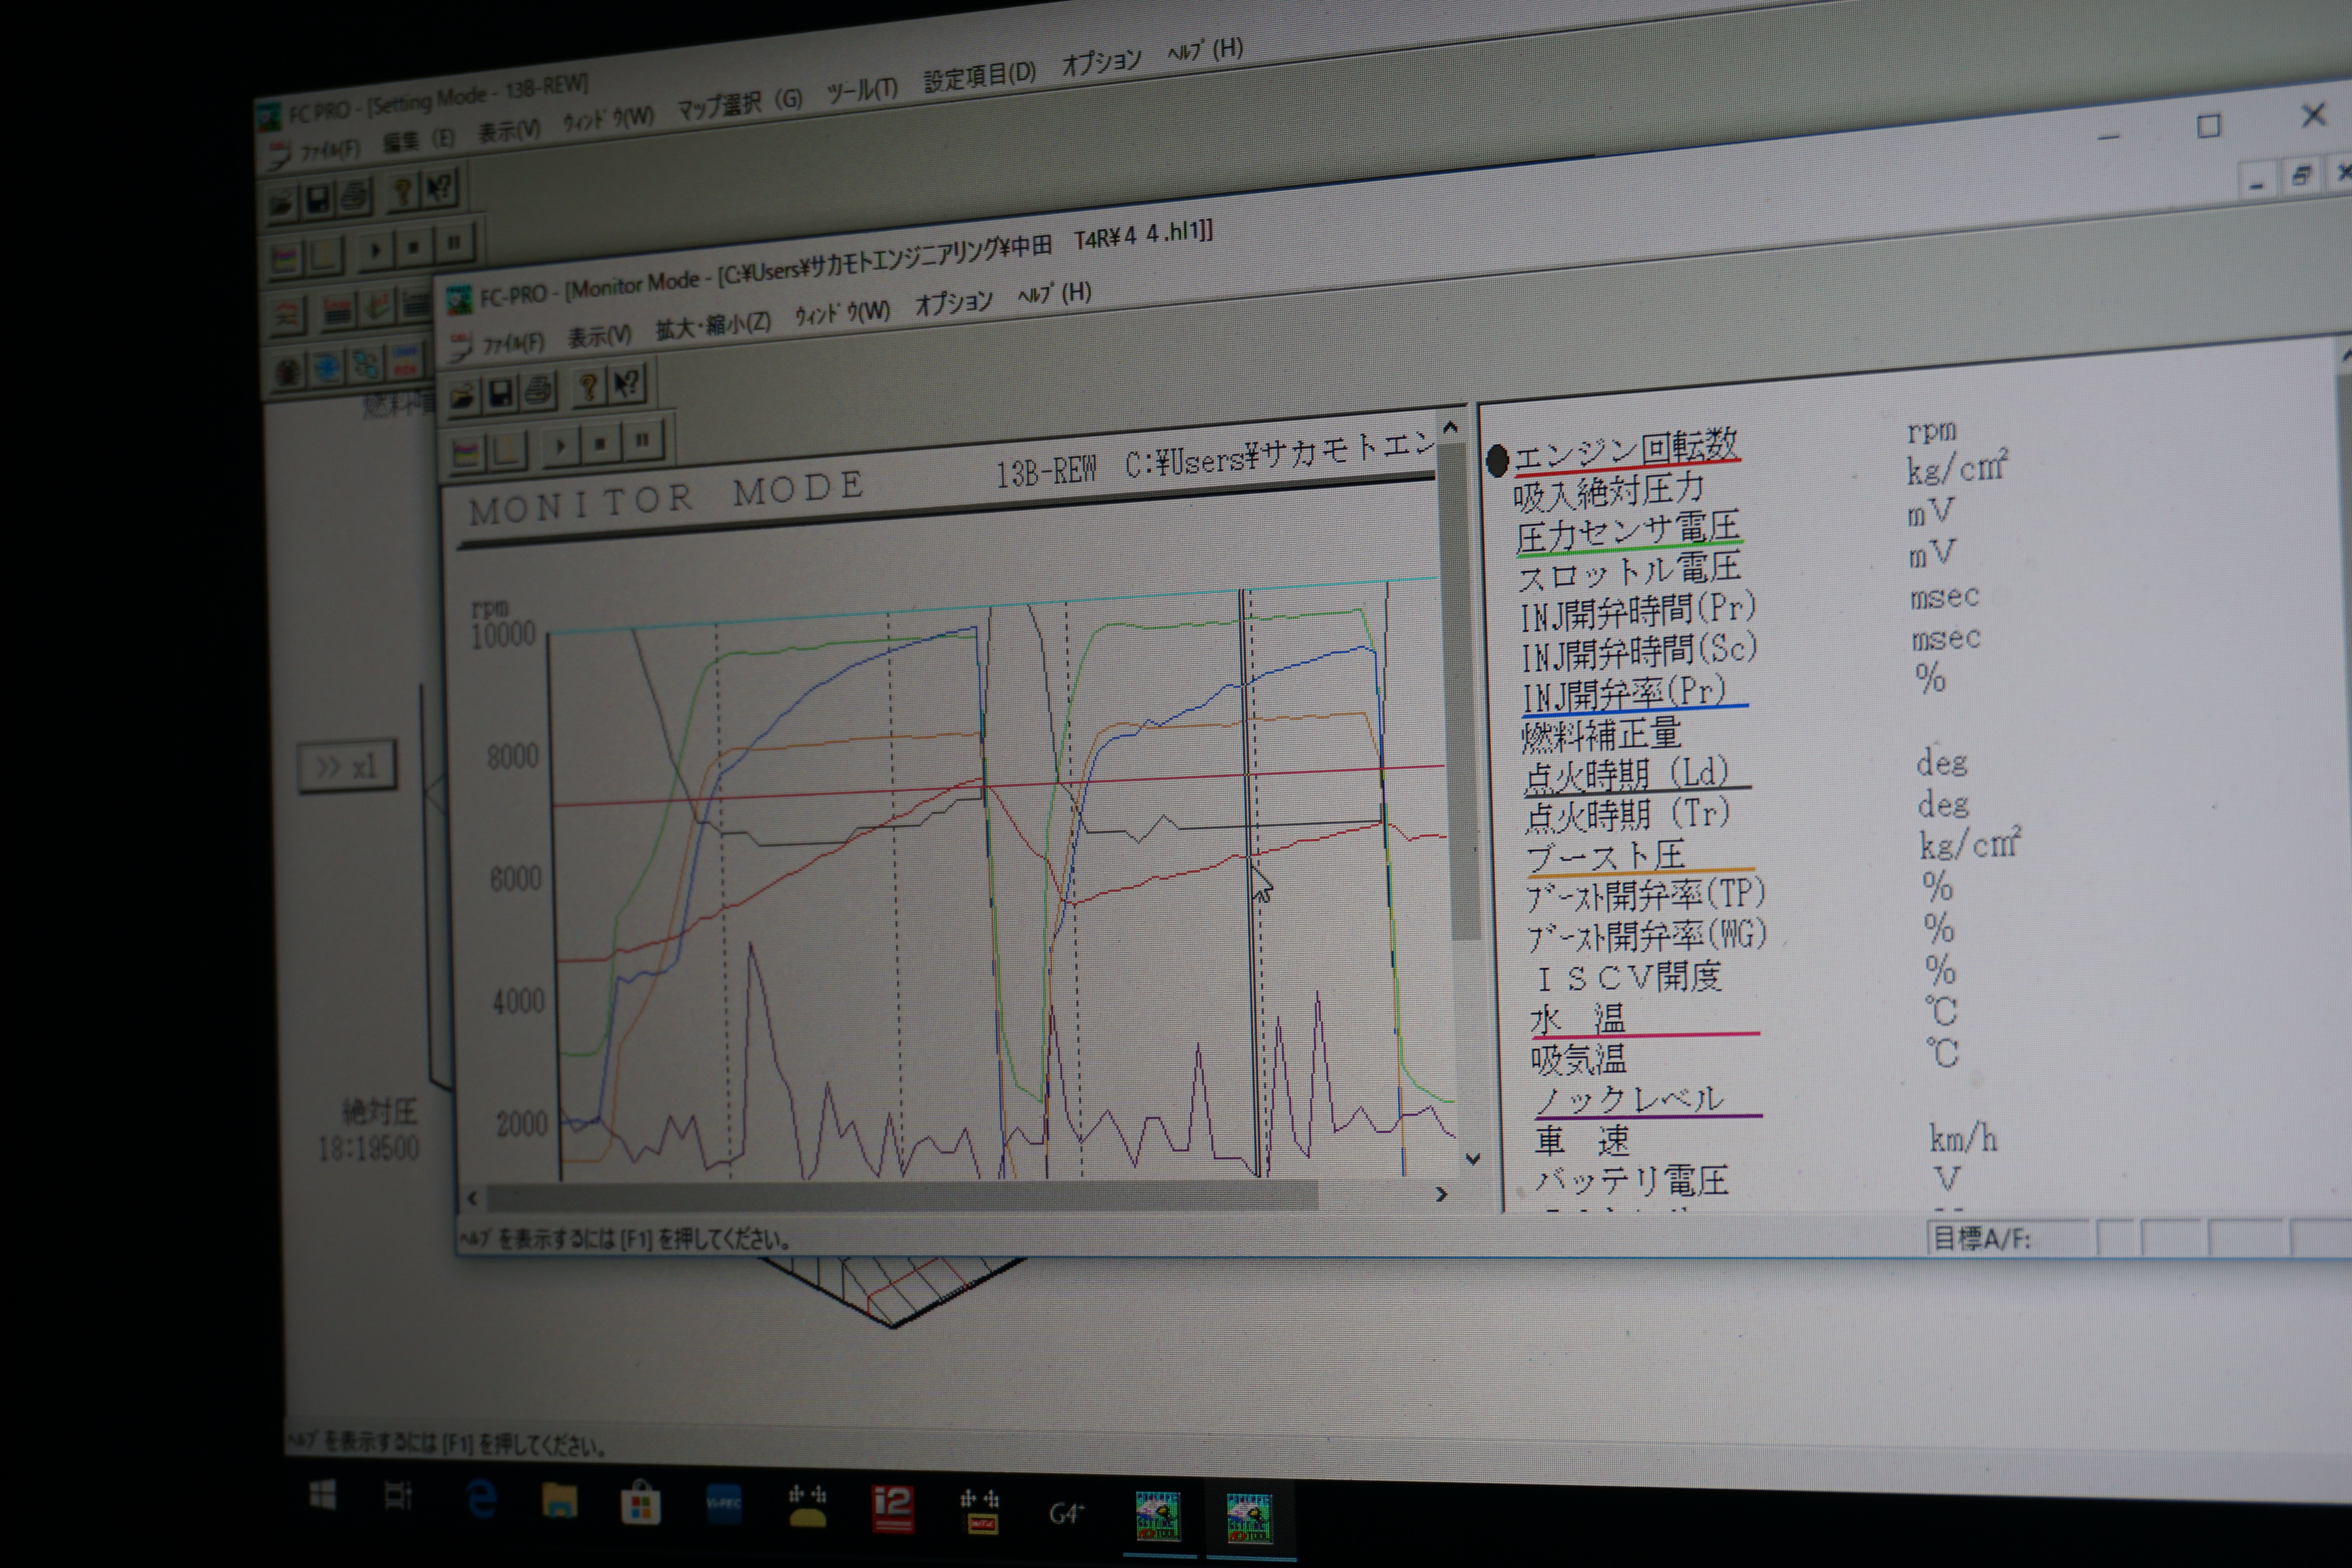Select ブースト圧 channel in legend
Screen dimensions: 2352x1568
click(x=1606, y=856)
